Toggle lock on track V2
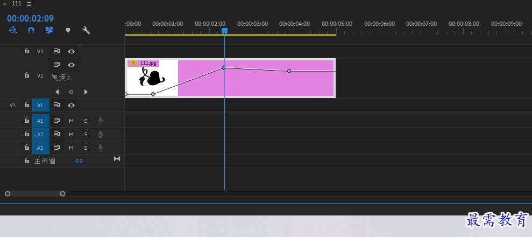This screenshot has height=237, width=532. [x=27, y=75]
